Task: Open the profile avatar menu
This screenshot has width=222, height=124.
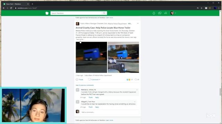Action: [173, 13]
